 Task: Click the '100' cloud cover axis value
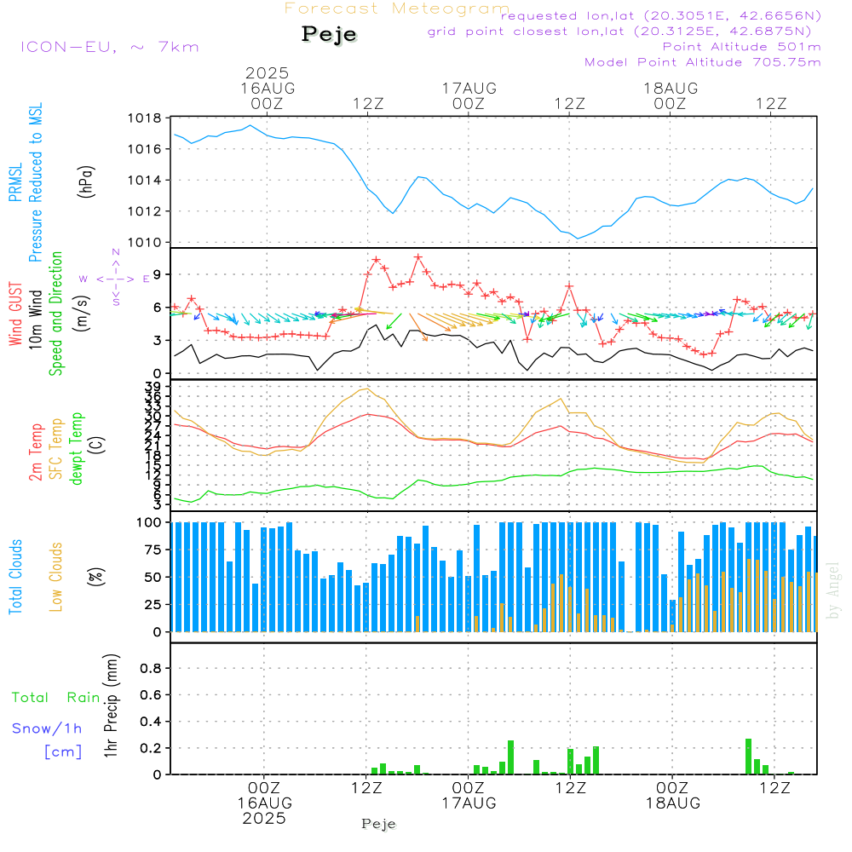(149, 523)
